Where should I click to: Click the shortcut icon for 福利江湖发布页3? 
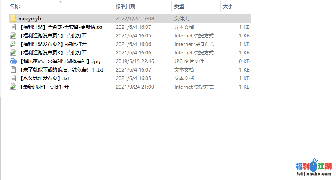pyautogui.click(x=13, y=53)
